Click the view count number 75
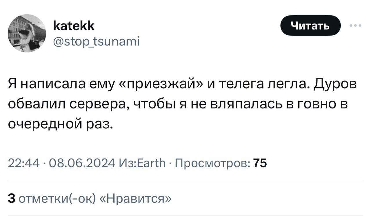Image resolution: width=371 pixels, height=216 pixels. (x=260, y=163)
